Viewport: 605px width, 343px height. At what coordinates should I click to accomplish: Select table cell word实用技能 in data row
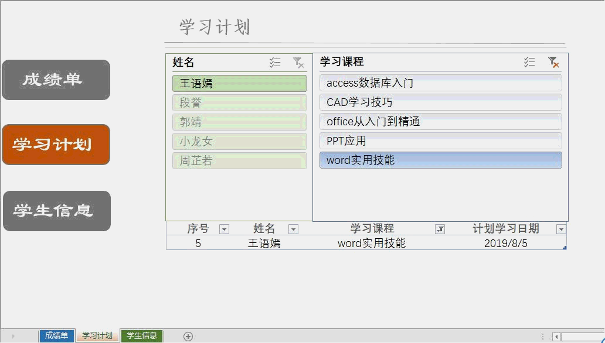click(372, 243)
